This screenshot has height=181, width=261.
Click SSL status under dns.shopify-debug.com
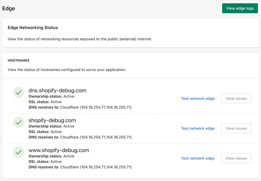point(45,102)
